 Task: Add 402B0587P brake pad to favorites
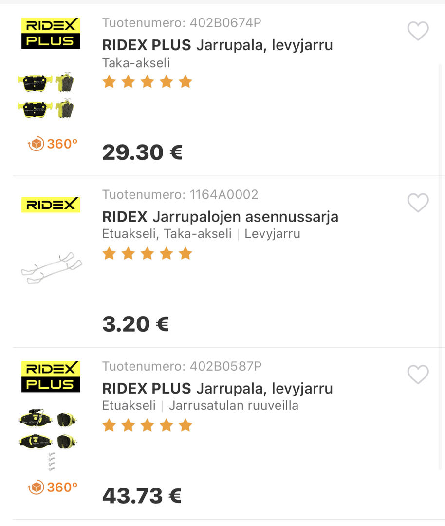click(x=418, y=375)
